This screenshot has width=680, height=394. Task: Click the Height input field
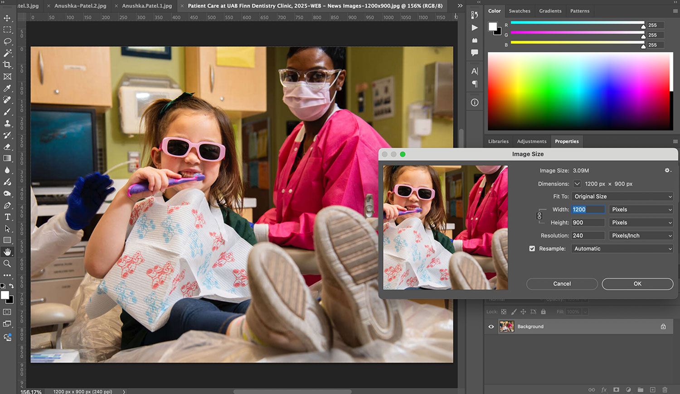[x=588, y=223]
